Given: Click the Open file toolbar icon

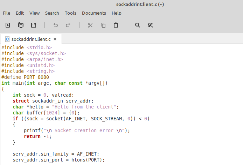Looking at the screenshot, I should 21,25.
